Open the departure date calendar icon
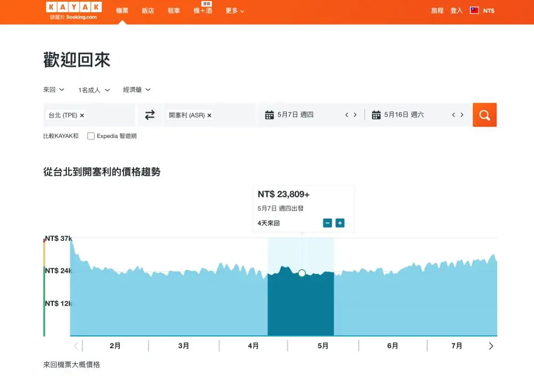 pos(270,114)
